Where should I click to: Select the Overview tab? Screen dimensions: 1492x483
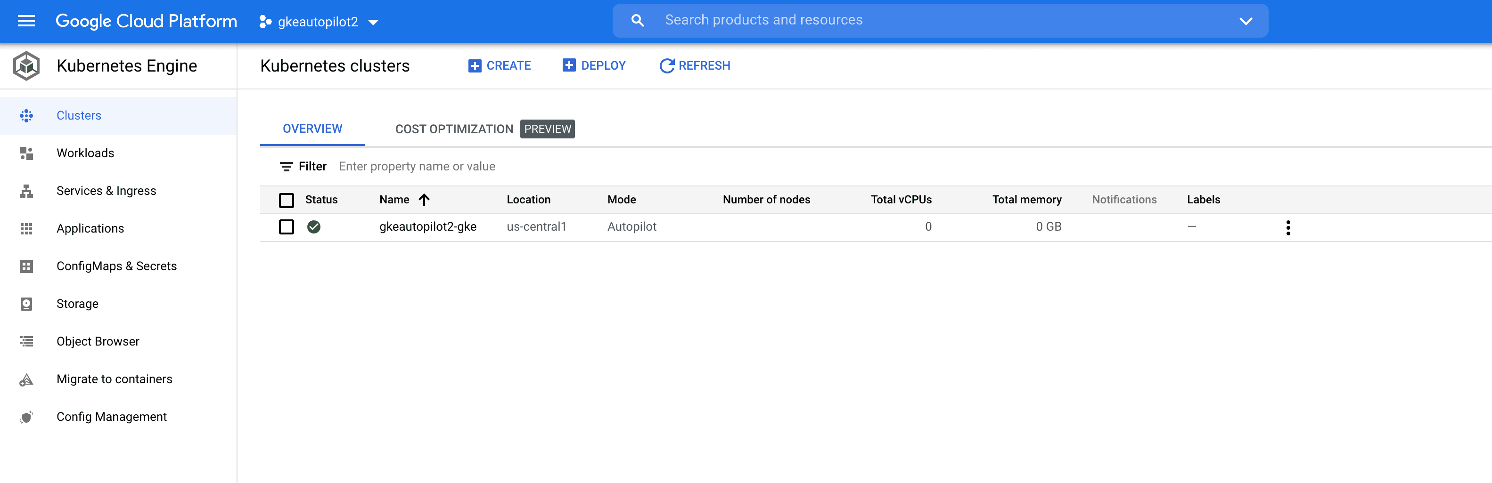click(x=312, y=129)
